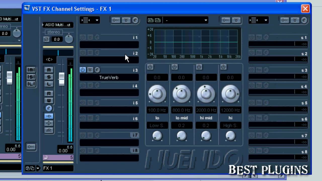Click the FX 1 channel name field

coord(58,168)
